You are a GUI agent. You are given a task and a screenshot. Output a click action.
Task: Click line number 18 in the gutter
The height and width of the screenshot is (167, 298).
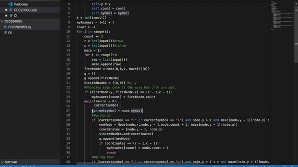68,69
